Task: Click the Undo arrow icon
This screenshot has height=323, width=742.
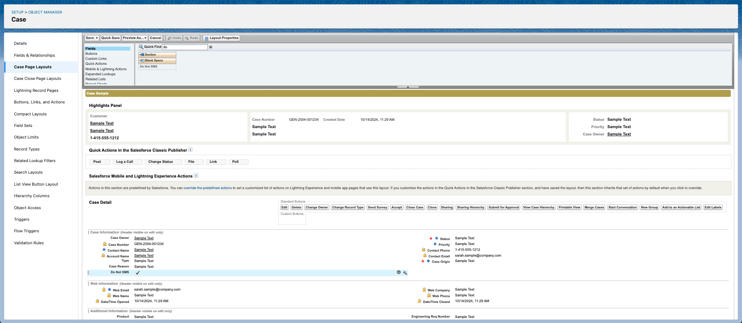Action: (169, 38)
